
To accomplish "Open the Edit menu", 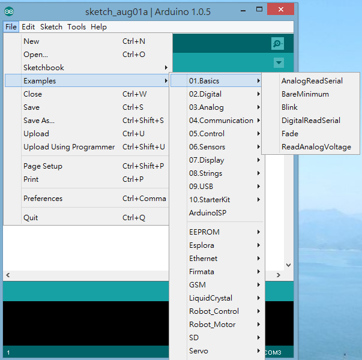I will click(x=28, y=27).
